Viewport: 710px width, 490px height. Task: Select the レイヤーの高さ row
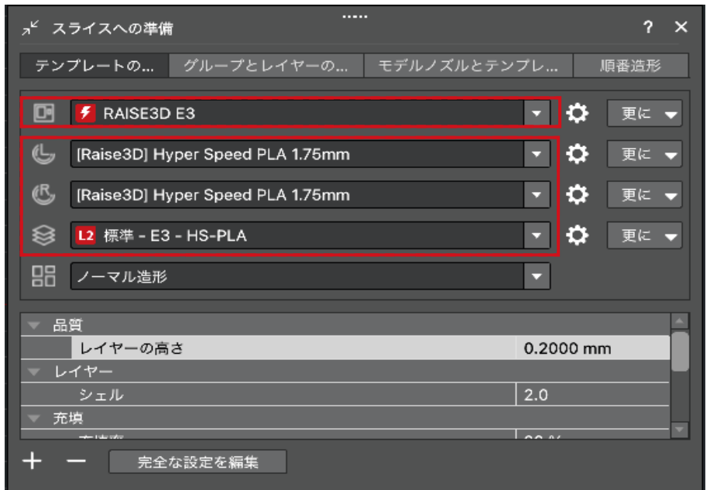click(x=345, y=348)
